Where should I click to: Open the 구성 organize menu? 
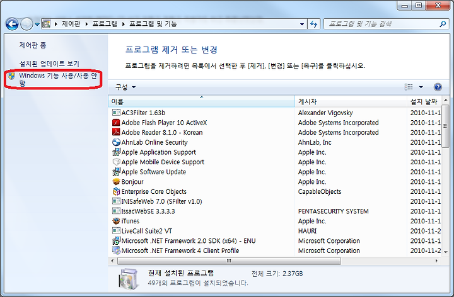coord(125,87)
